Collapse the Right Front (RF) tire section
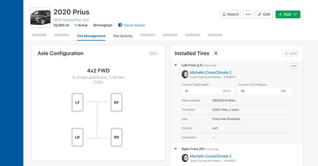318x166 pixels. (176, 149)
